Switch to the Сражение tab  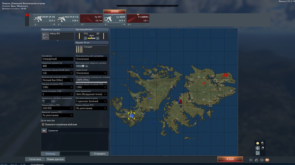coord(53,131)
